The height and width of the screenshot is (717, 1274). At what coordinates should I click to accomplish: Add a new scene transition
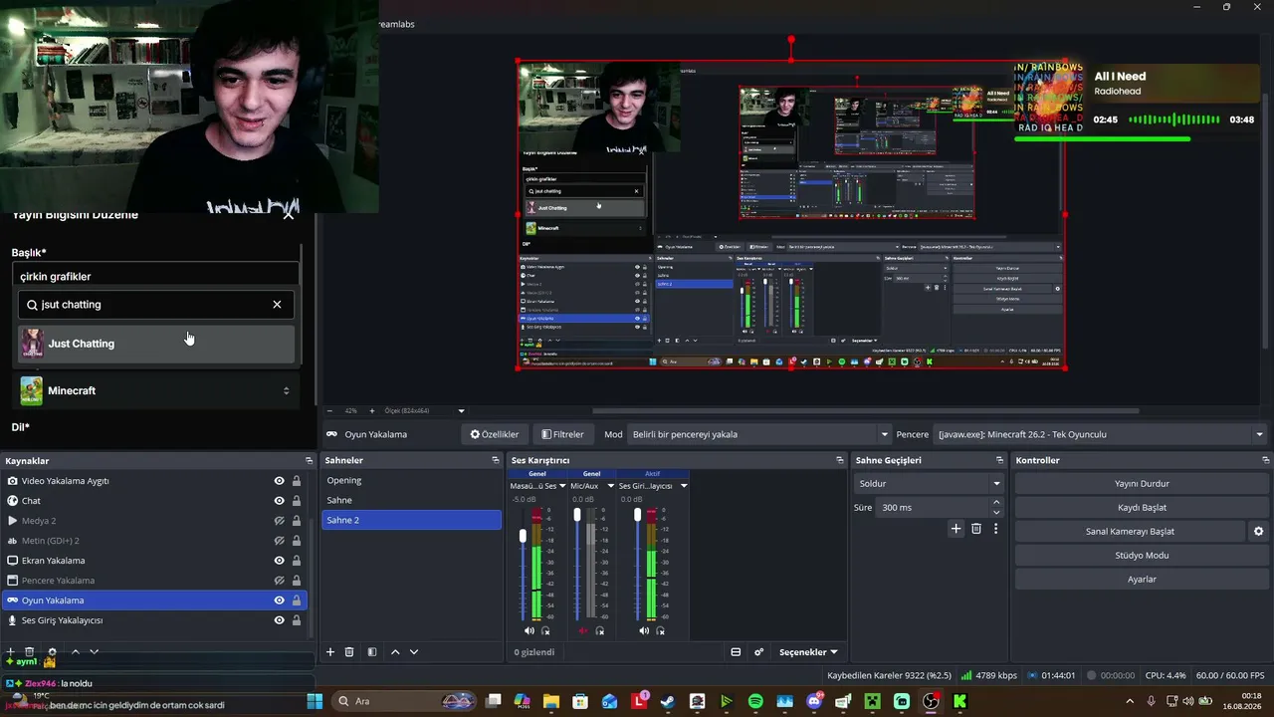(956, 529)
